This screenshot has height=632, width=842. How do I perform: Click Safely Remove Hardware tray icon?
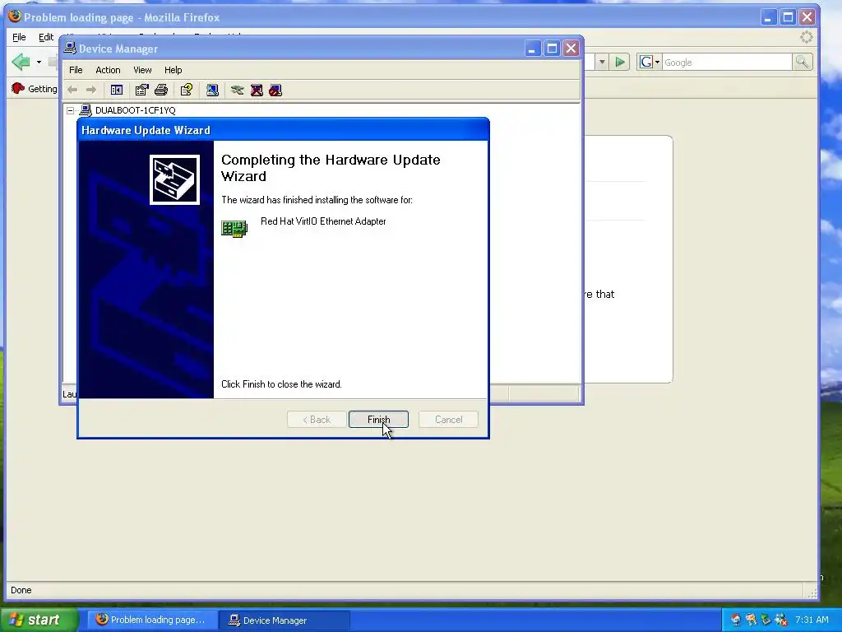(766, 620)
